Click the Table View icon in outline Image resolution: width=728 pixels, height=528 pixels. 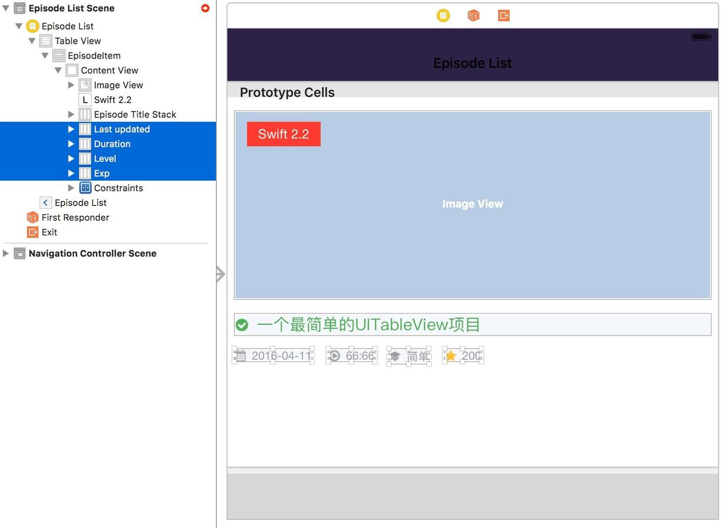(46, 40)
